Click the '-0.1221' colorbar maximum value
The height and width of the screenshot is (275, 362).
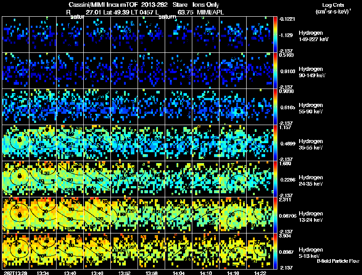(287, 19)
